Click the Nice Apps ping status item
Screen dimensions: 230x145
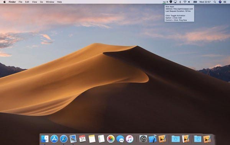tap(164, 2)
